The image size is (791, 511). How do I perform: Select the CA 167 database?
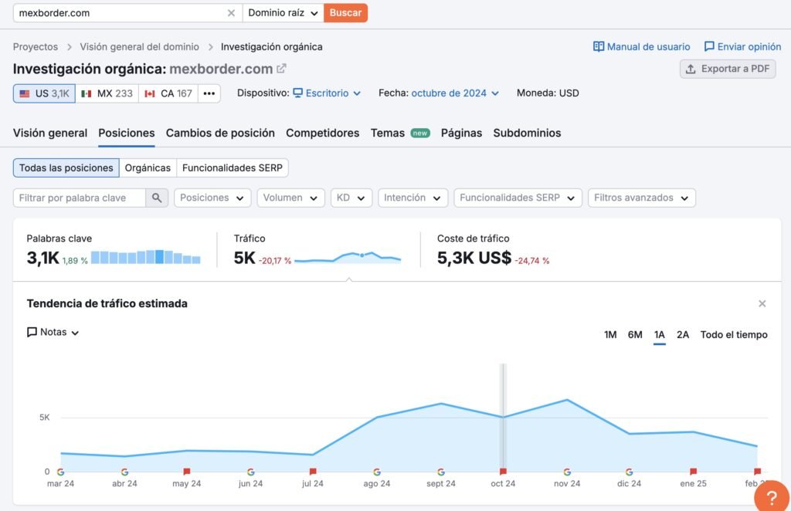tap(168, 93)
